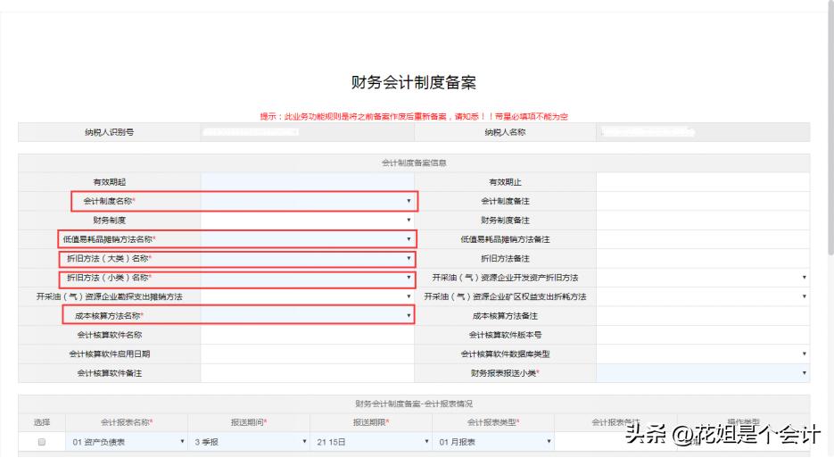Viewport: 834px width, 458px height.
Task: Click the 会计核算软件备注 input field
Action: coord(308,373)
